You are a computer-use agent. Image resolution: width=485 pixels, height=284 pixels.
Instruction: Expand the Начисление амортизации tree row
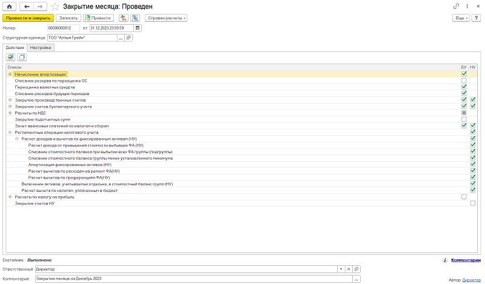coord(10,74)
